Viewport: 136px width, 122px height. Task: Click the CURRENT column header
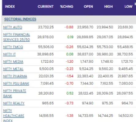(46, 7)
